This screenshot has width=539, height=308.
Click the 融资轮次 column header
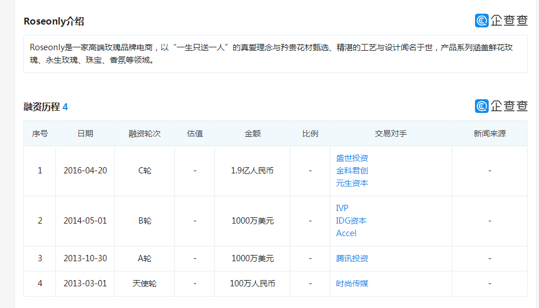pos(145,133)
